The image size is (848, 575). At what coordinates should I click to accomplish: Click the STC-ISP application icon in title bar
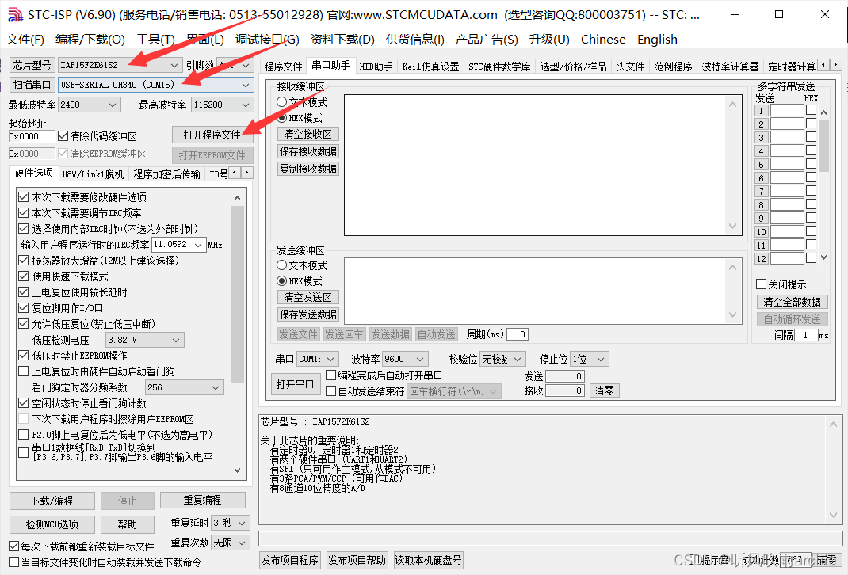click(16, 14)
